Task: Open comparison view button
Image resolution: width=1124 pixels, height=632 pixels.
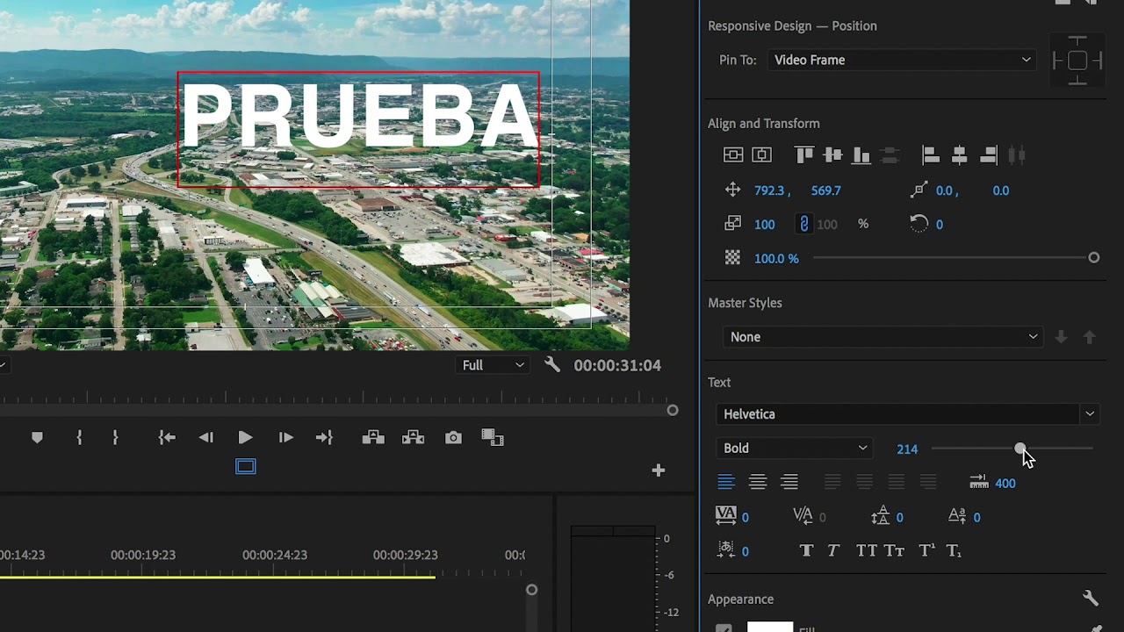Action: 493,437
